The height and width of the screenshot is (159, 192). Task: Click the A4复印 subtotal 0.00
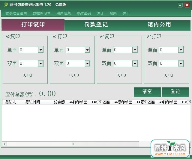pos(121,75)
